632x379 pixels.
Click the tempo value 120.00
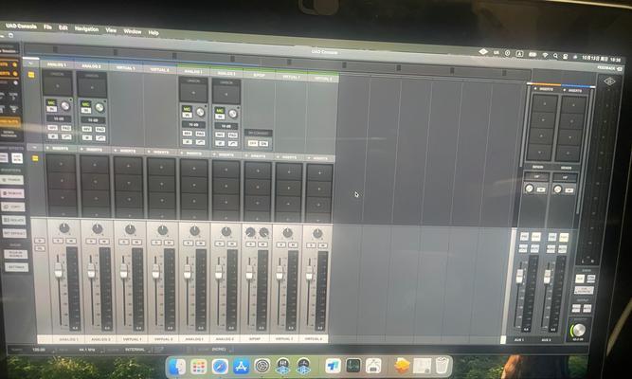click(x=39, y=350)
